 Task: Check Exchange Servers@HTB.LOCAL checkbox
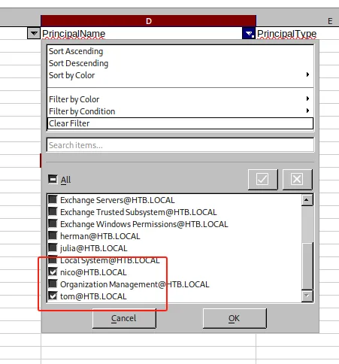53,200
